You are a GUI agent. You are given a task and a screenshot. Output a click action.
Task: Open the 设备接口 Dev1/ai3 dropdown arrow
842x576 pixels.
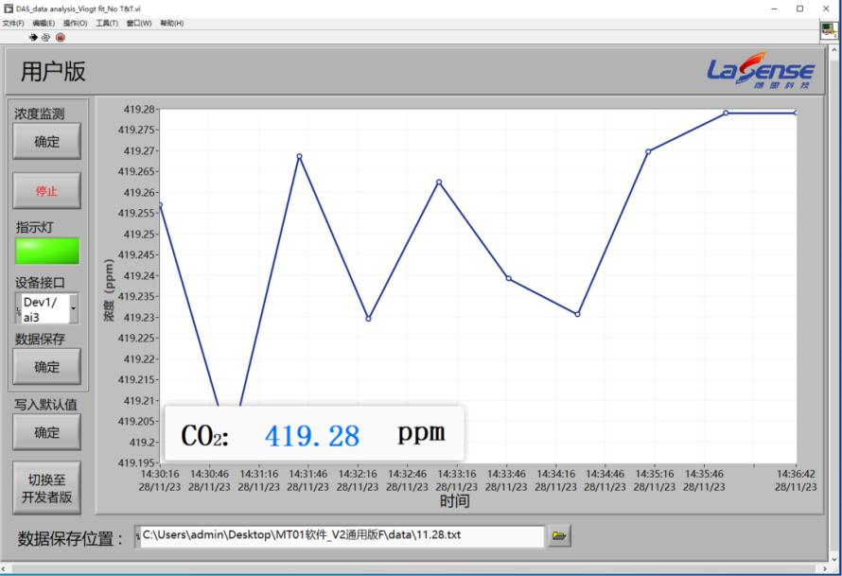pyautogui.click(x=74, y=308)
